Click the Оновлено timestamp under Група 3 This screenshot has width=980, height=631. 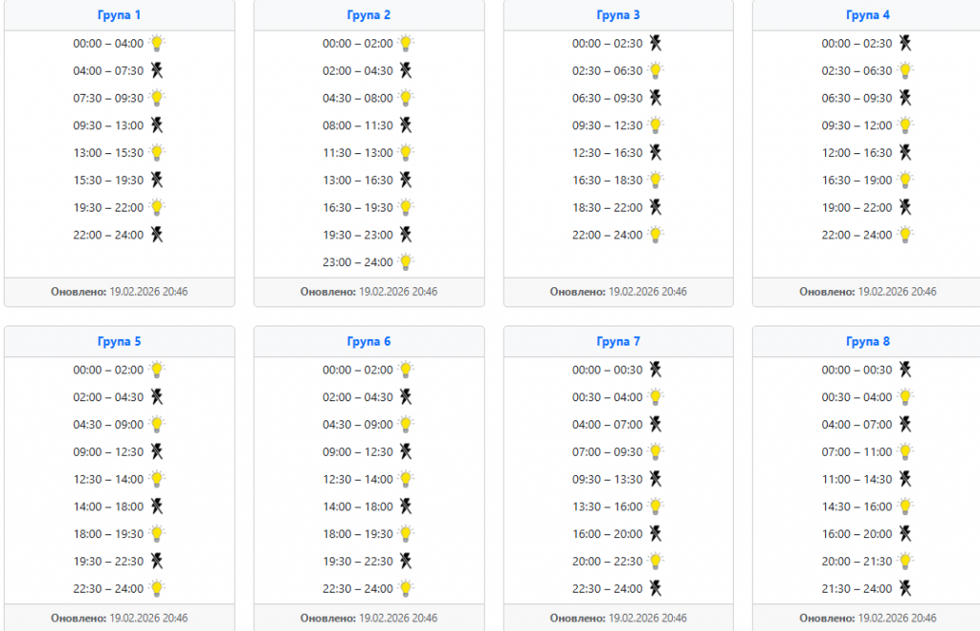click(618, 292)
